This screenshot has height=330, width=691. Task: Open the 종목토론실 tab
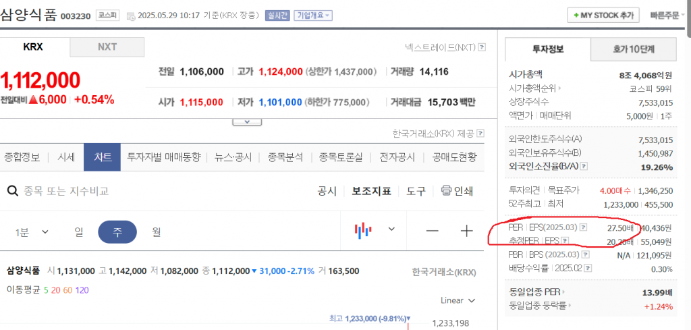tap(341, 157)
